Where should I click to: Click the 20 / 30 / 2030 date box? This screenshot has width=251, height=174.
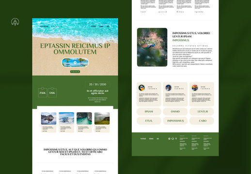(97, 85)
